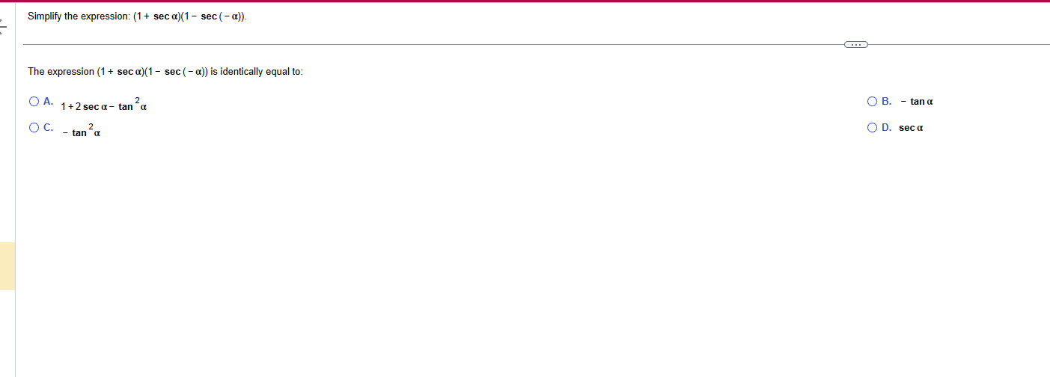Click the blue letter label D.
The width and height of the screenshot is (1050, 377).
(886, 128)
